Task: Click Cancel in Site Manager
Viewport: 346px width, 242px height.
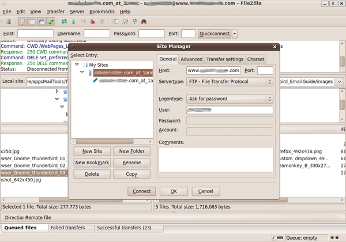Action: (206, 191)
